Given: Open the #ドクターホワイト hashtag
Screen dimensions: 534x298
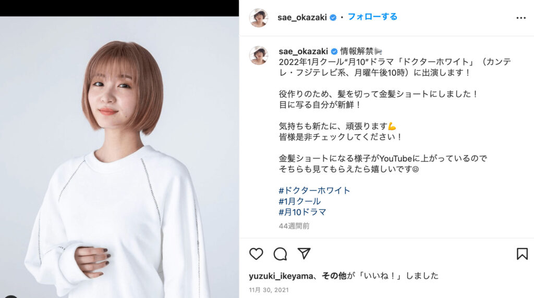Looking at the screenshot, I should coord(314,190).
